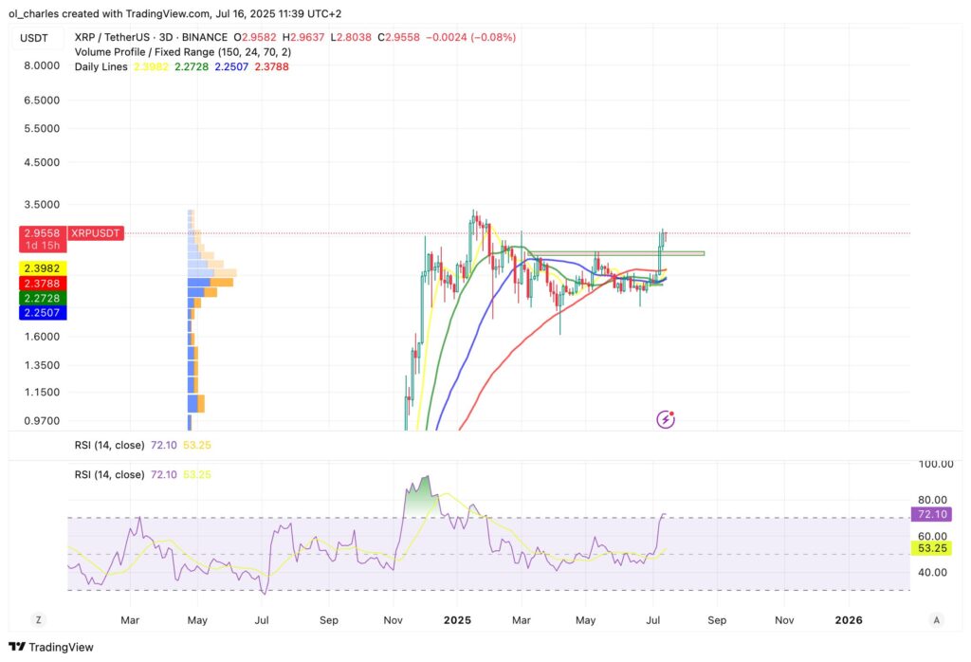Click the Z timezone button below the chart

pos(38,618)
